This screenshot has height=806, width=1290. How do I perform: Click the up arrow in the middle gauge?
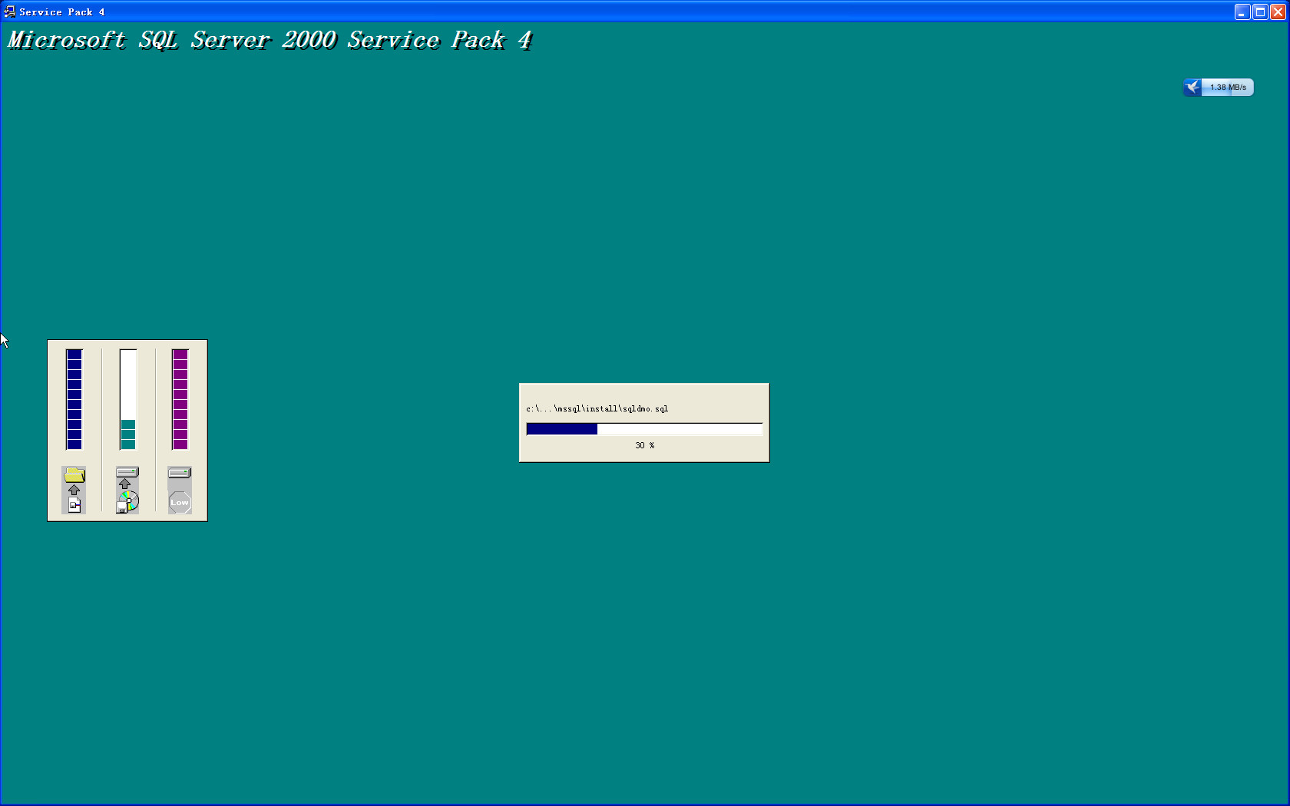tap(127, 483)
